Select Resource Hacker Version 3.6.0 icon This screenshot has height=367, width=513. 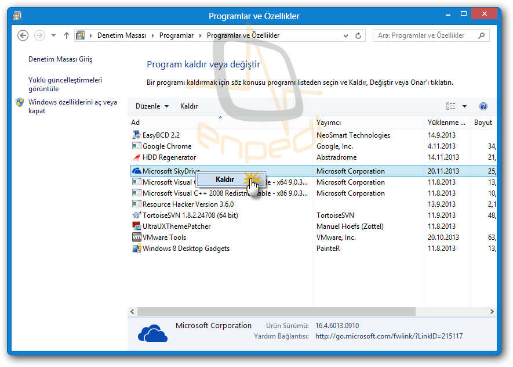(136, 204)
